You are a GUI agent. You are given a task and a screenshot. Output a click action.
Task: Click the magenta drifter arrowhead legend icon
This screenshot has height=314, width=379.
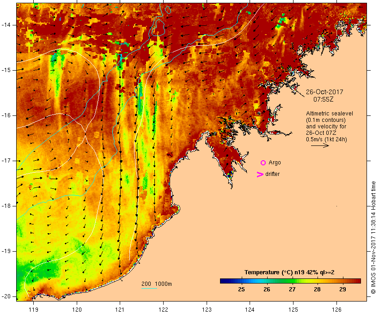coord(260,175)
